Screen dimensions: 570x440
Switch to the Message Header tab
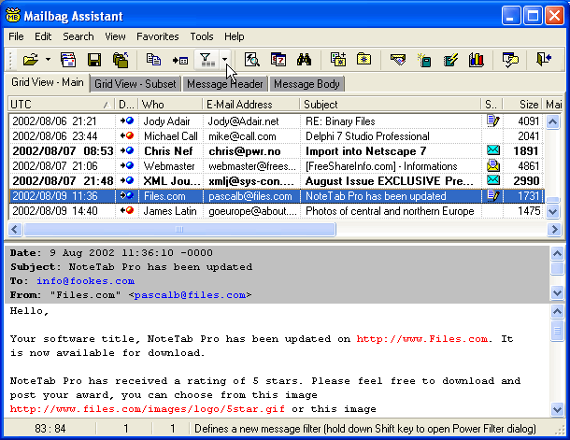(x=225, y=84)
